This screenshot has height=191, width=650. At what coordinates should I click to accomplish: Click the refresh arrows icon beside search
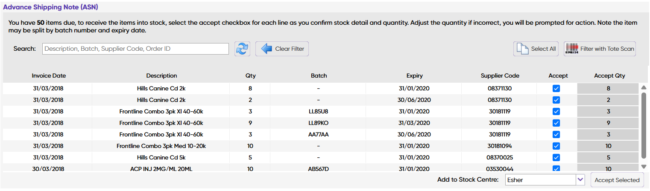242,49
